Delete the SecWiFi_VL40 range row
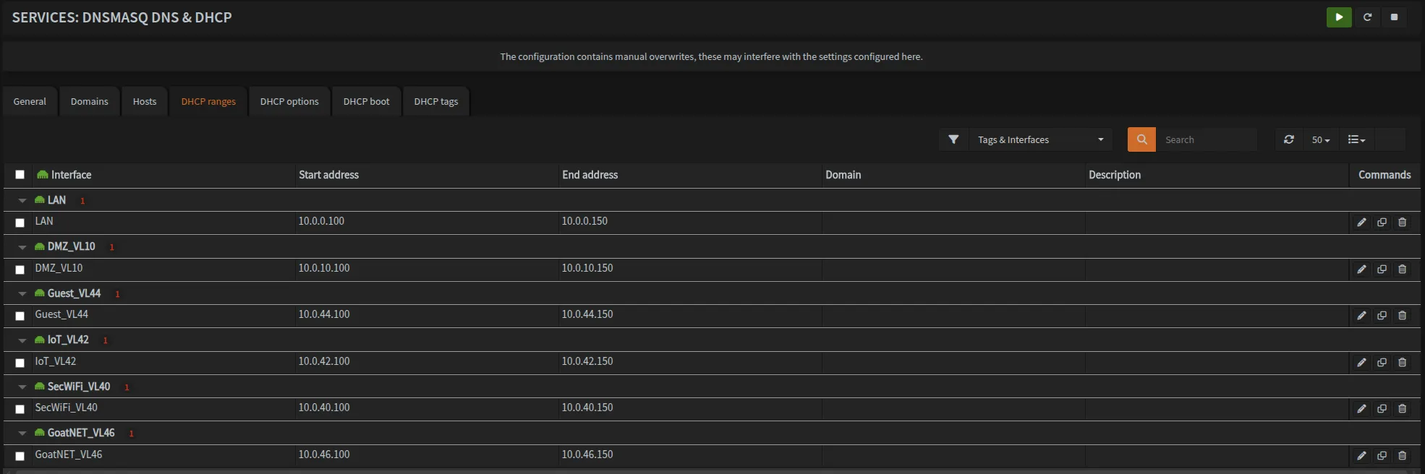Image resolution: width=1425 pixels, height=474 pixels. [x=1402, y=409]
